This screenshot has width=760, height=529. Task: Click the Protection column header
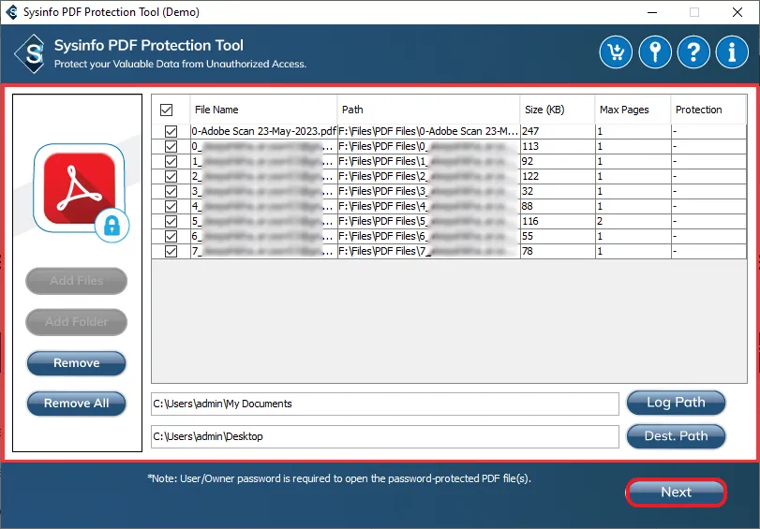[x=708, y=110]
